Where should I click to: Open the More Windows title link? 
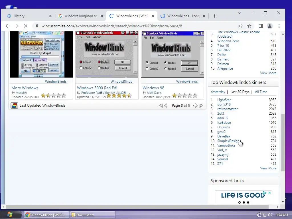[25, 88]
